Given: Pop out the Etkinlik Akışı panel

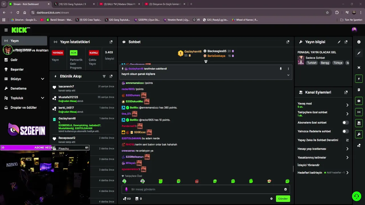Looking at the screenshot, I should [111, 76].
